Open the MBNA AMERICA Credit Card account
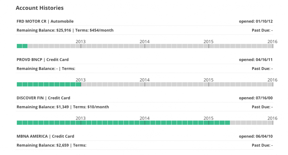 [45, 136]
